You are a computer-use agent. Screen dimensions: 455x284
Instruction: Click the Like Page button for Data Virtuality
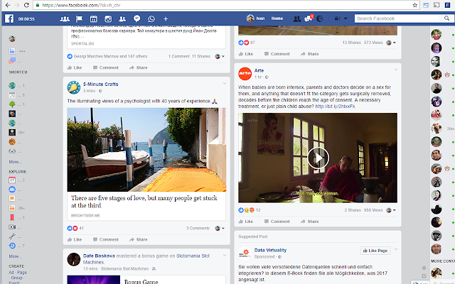375,251
